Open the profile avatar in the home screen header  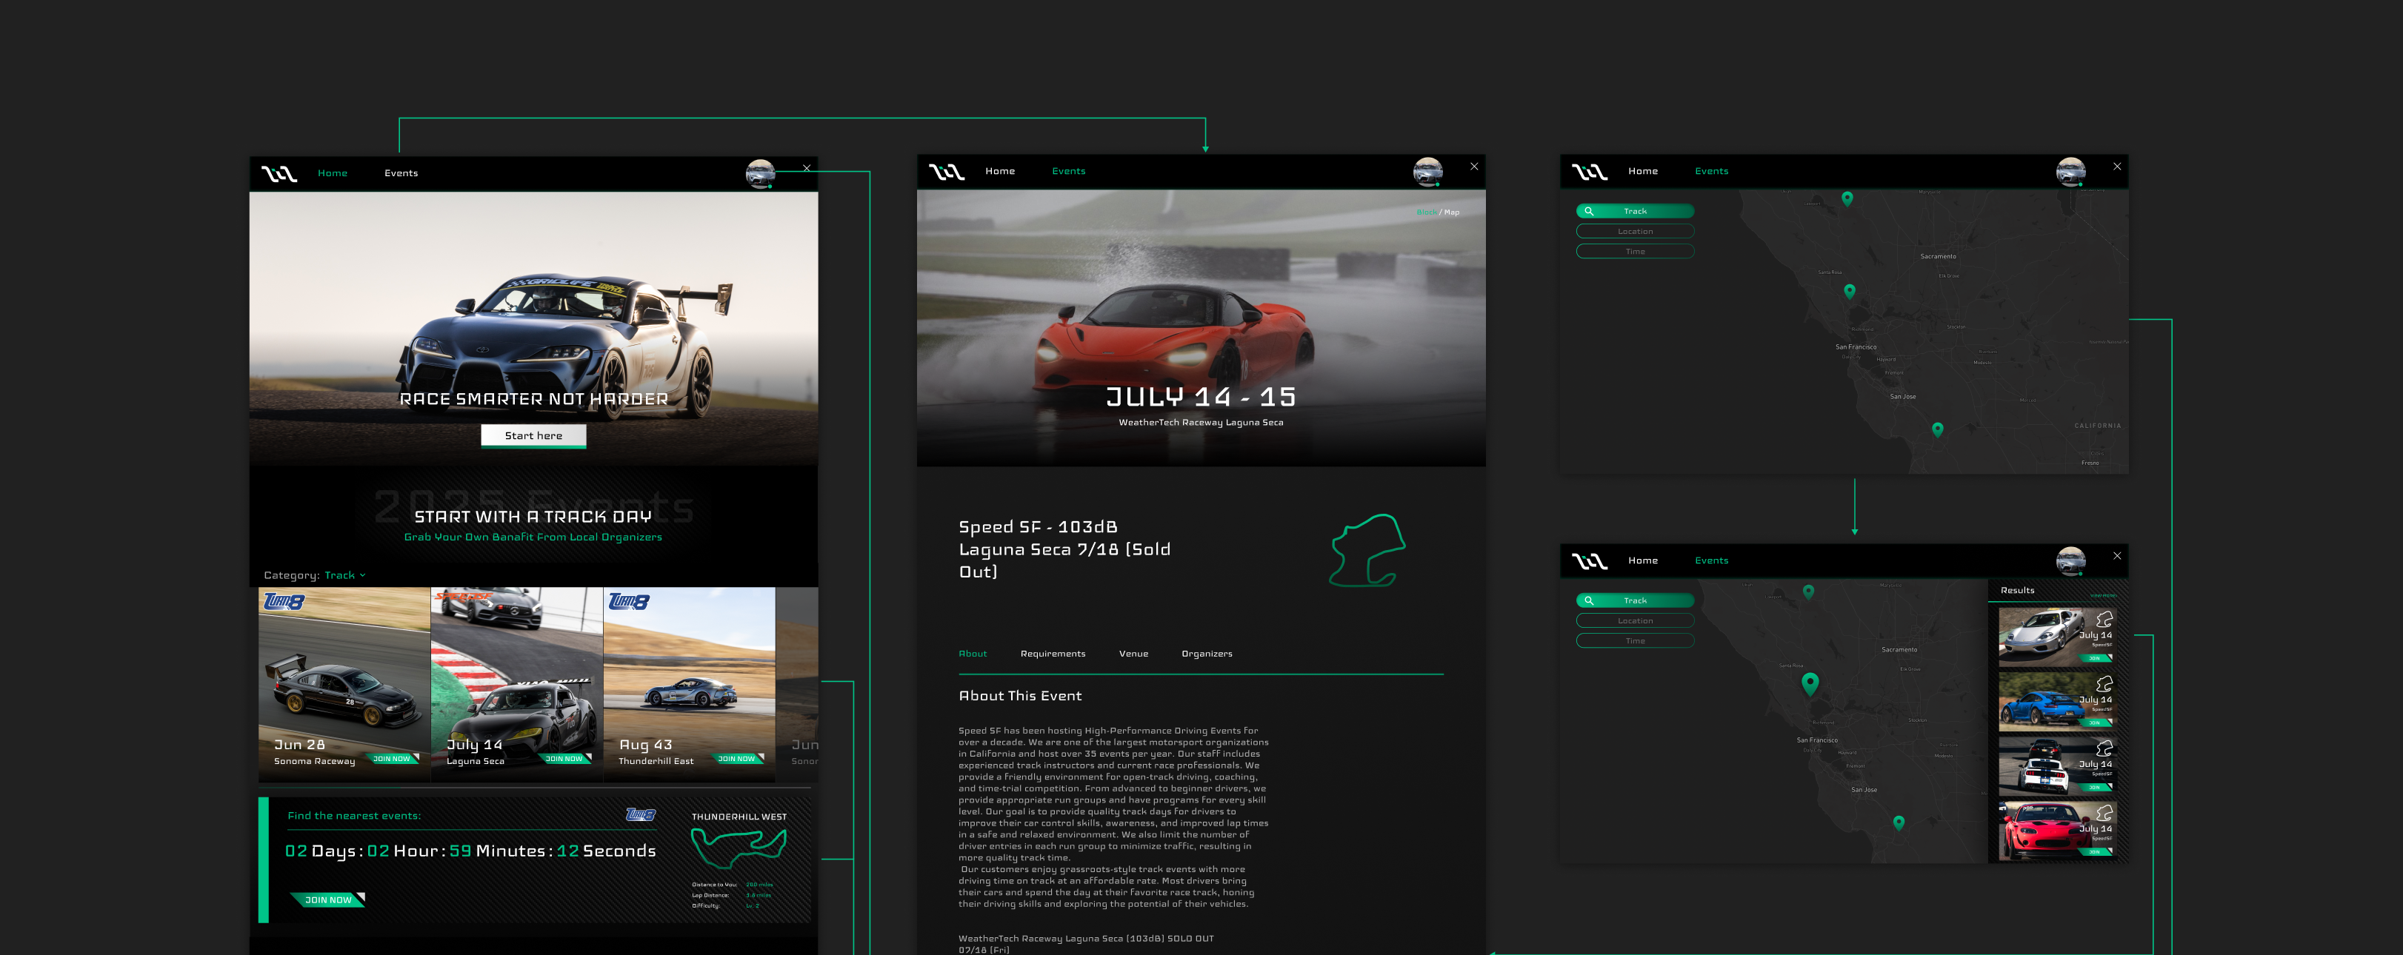coord(760,173)
